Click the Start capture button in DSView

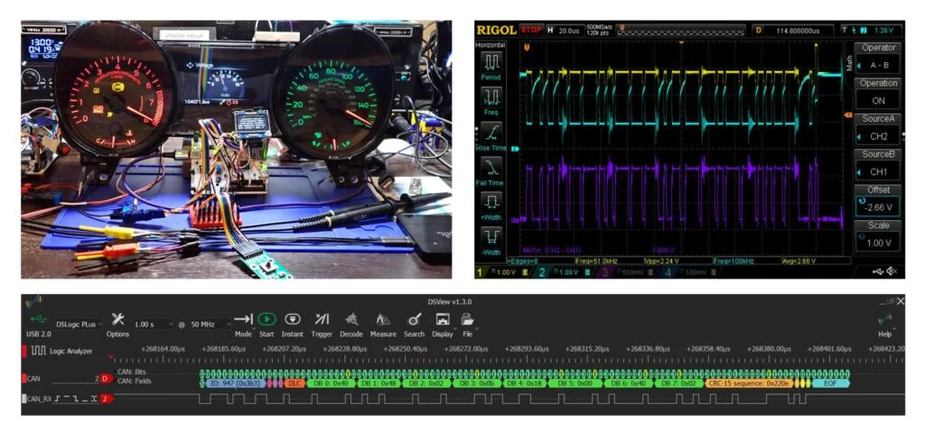[266, 319]
